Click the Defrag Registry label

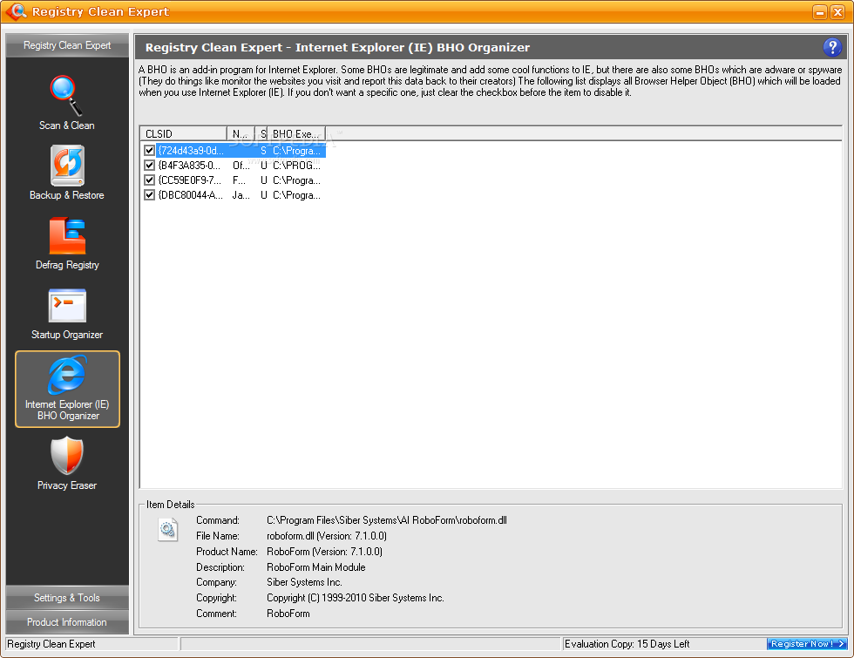[x=68, y=265]
